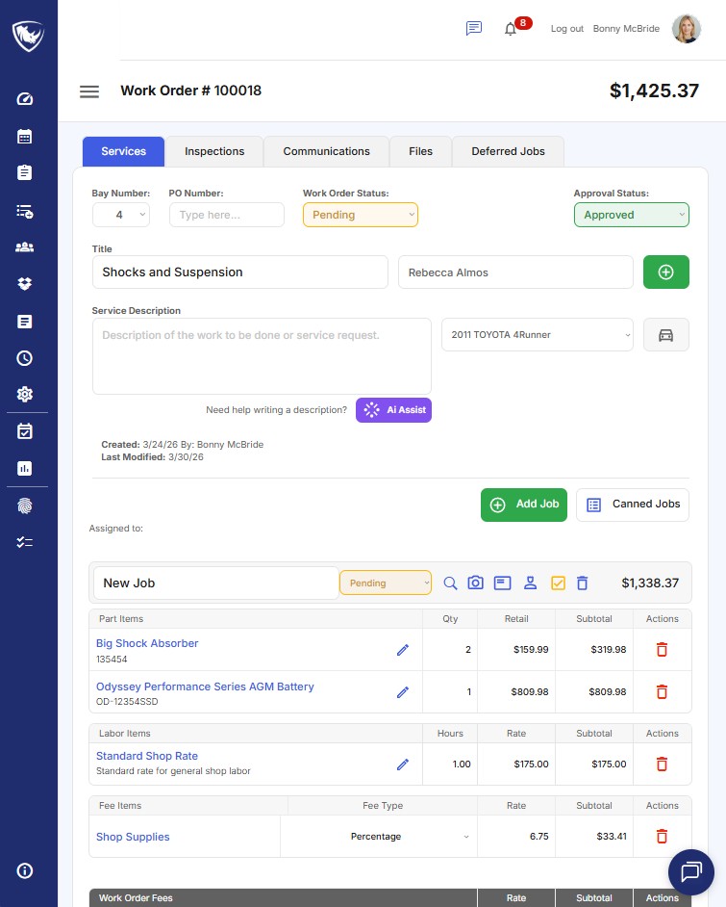The image size is (726, 907).
Task: Click the green Add Job button
Action: (x=524, y=505)
